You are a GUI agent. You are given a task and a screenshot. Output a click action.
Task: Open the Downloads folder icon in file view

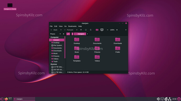[x=118, y=40]
